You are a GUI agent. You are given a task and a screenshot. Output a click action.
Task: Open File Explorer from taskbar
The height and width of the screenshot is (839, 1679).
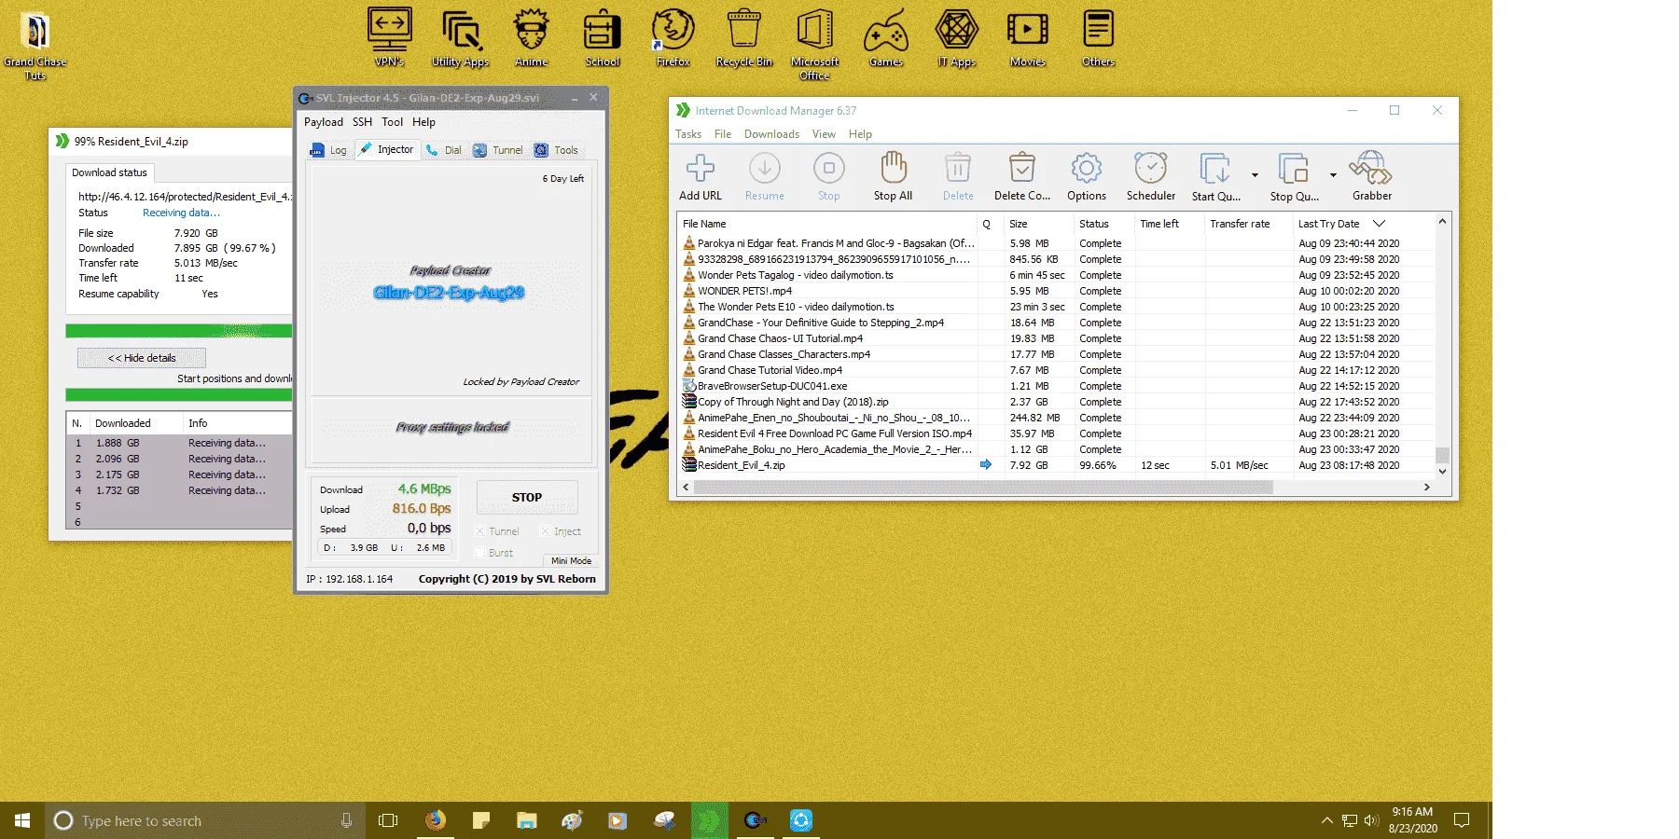click(x=526, y=820)
